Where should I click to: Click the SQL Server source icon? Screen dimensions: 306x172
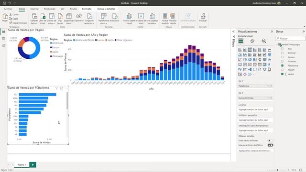(x=60, y=16)
